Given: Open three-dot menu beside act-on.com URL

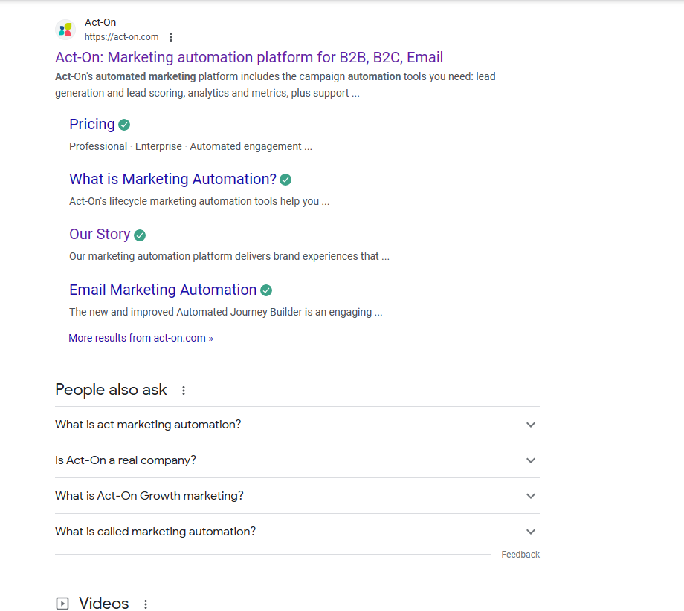Looking at the screenshot, I should tap(171, 37).
